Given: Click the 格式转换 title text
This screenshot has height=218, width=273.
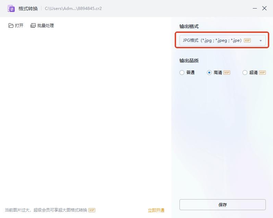Looking at the screenshot, I should pyautogui.click(x=28, y=9).
